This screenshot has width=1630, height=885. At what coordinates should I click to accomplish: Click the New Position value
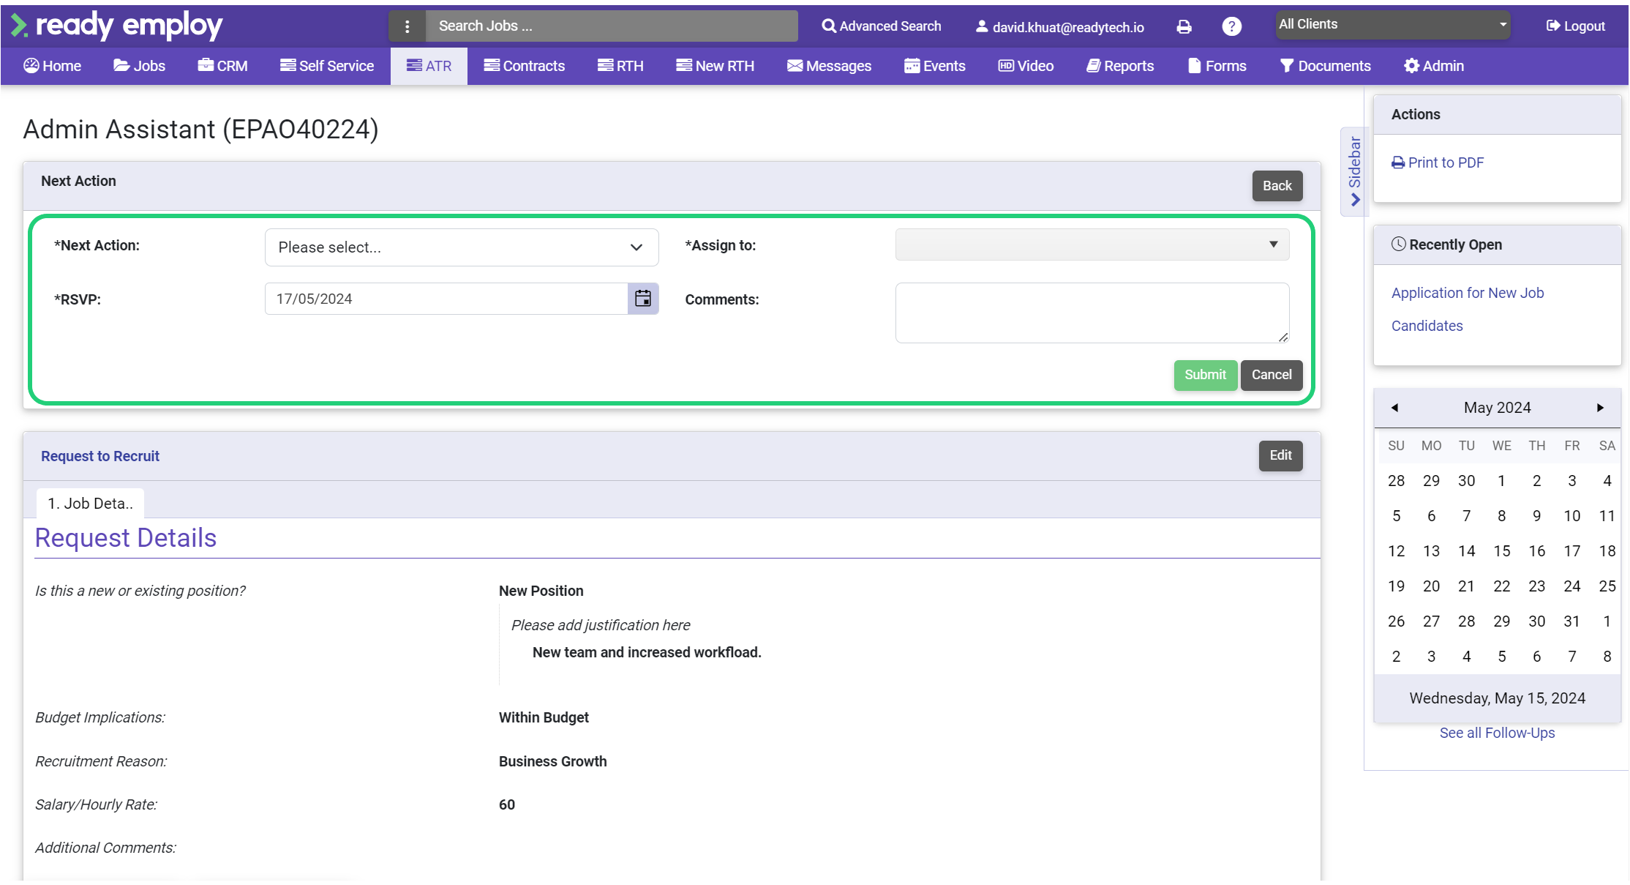point(541,591)
